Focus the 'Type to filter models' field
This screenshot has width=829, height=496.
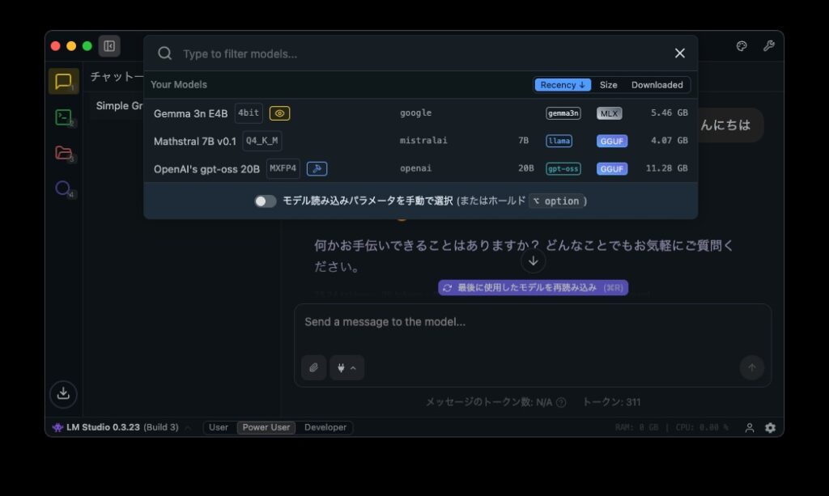click(423, 54)
